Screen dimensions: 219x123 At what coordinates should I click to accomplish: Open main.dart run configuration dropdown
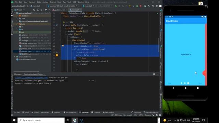click(88, 6)
